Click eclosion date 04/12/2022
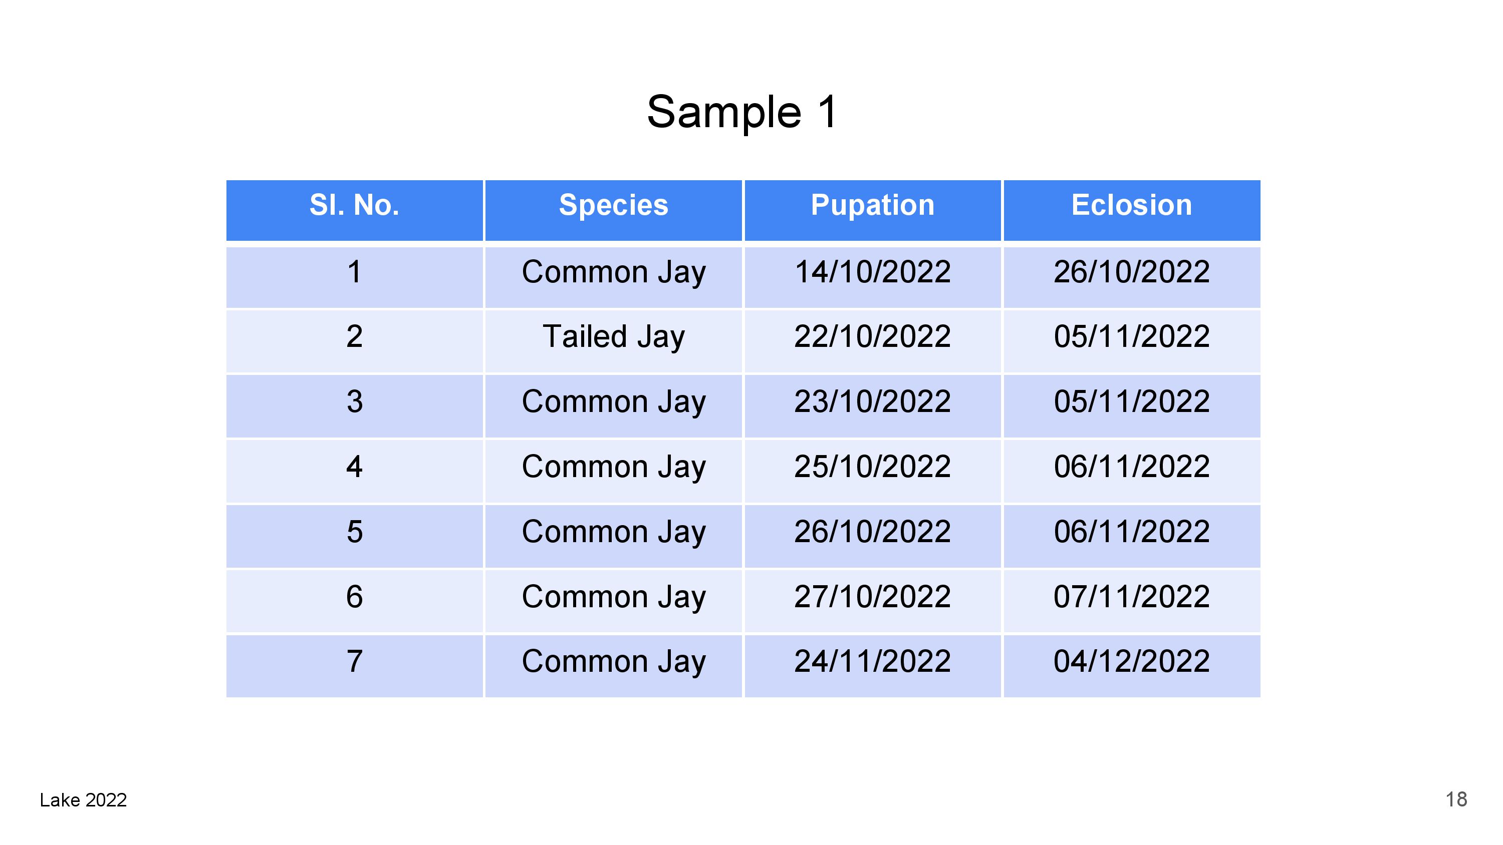The image size is (1503, 845). coord(1131,661)
